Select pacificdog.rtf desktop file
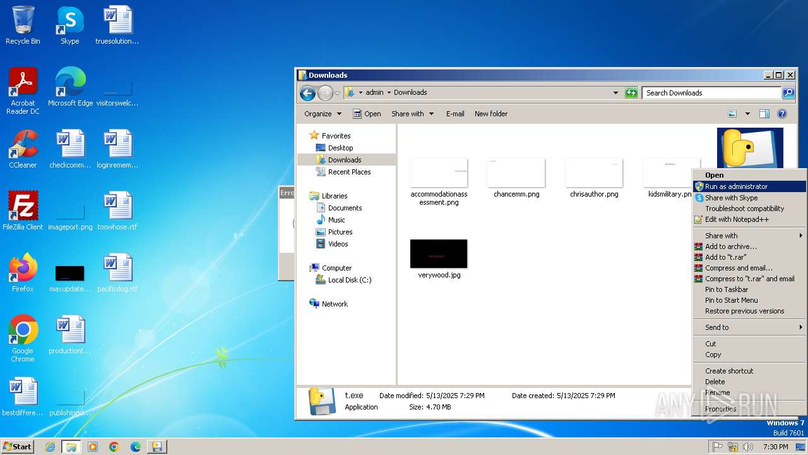808x455 pixels. click(117, 273)
